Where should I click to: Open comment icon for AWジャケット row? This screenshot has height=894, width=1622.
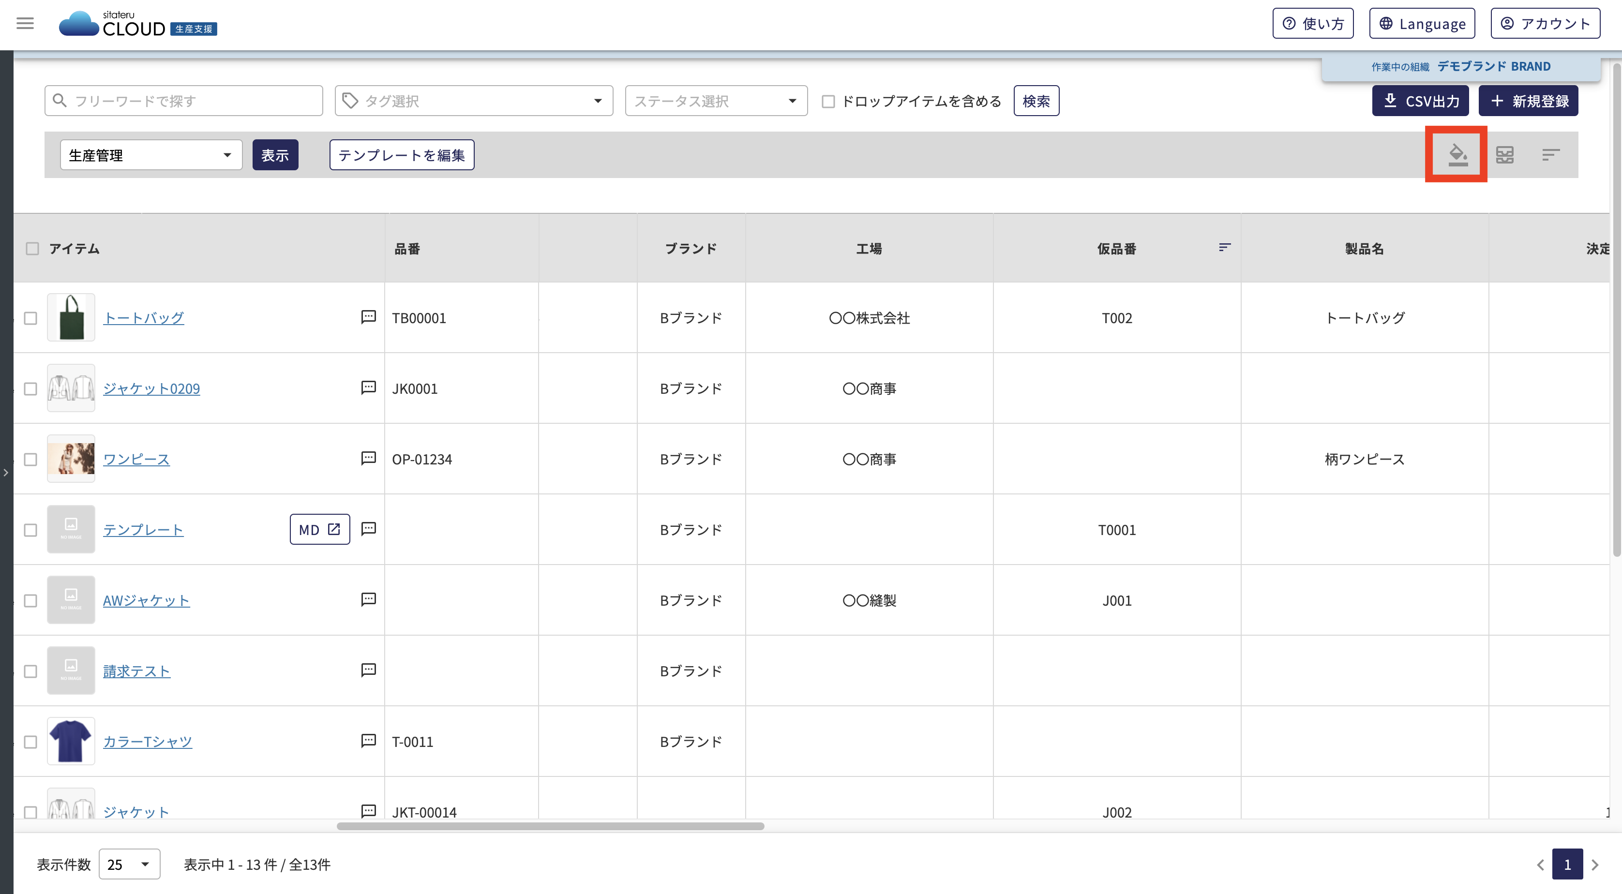click(368, 599)
